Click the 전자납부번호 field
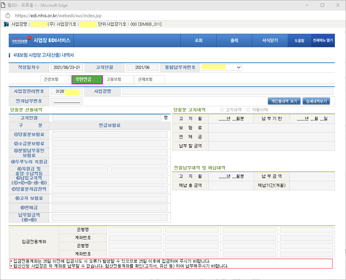The image size is (346, 280). click(67, 101)
